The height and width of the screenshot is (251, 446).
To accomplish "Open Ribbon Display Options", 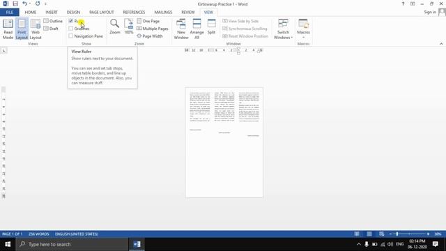I will [413, 3].
